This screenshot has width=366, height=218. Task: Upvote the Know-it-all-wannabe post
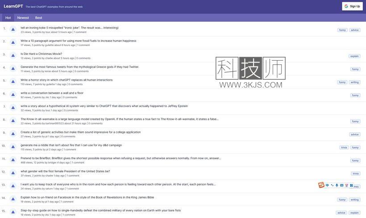(13, 121)
